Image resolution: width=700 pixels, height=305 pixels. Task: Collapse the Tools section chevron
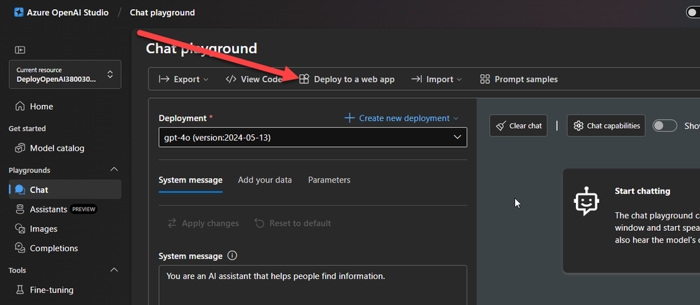114,270
